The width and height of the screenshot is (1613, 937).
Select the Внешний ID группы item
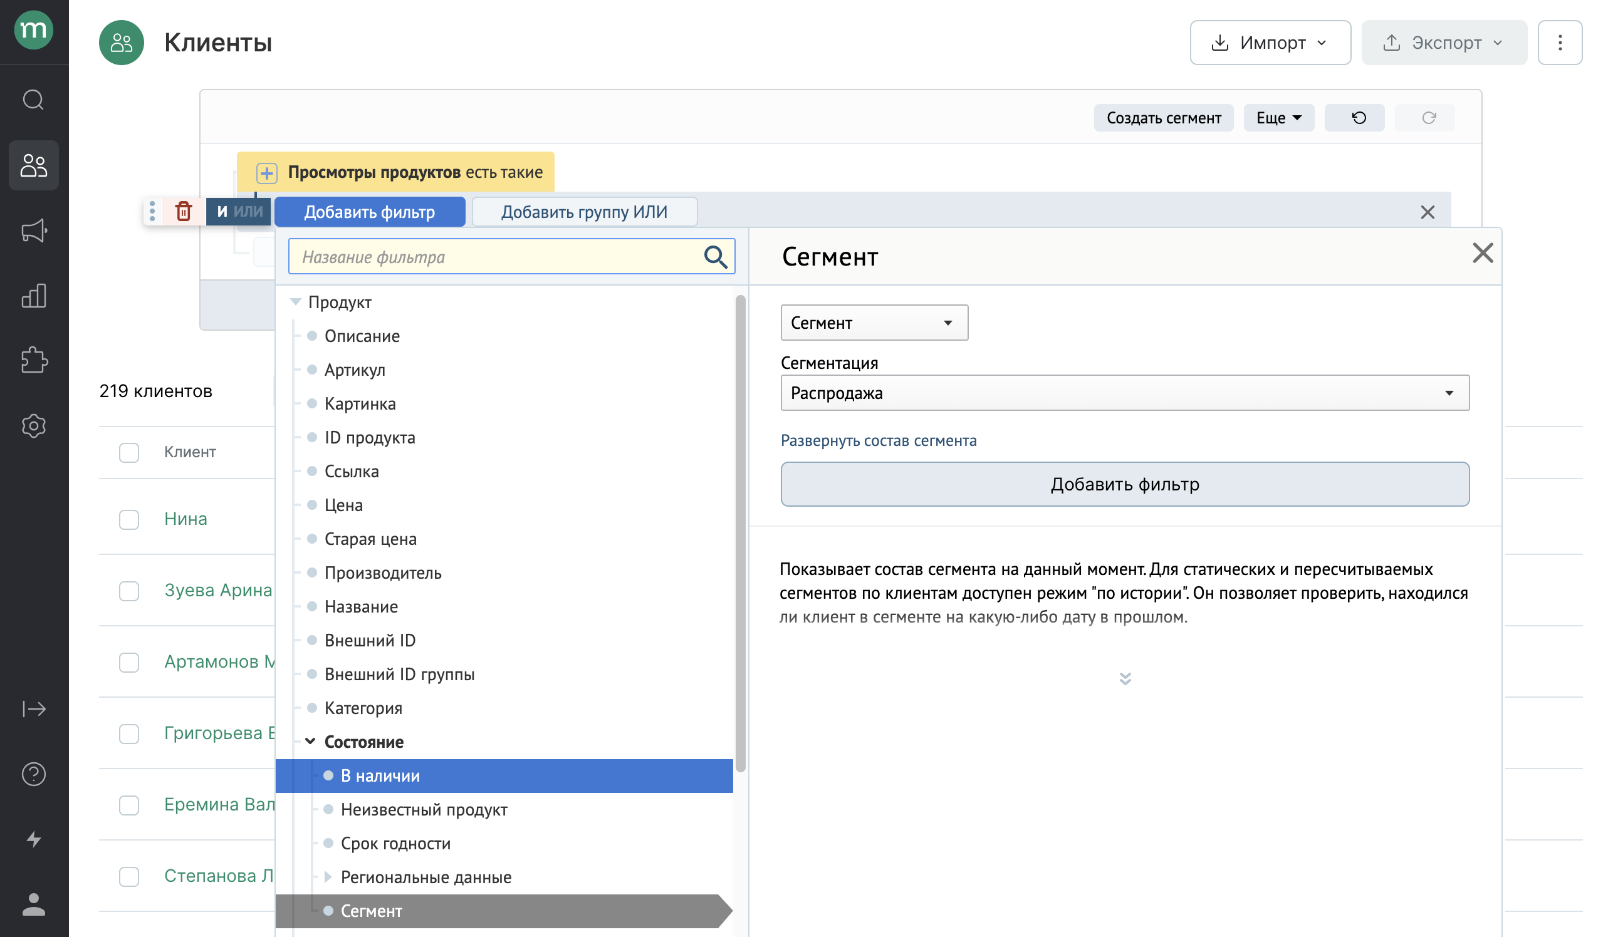399,674
